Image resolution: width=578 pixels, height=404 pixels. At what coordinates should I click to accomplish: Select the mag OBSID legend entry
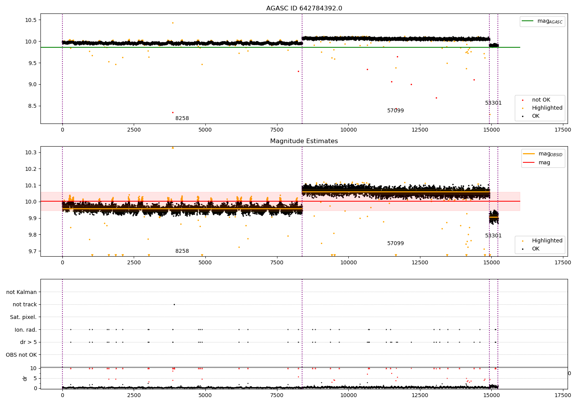click(544, 154)
